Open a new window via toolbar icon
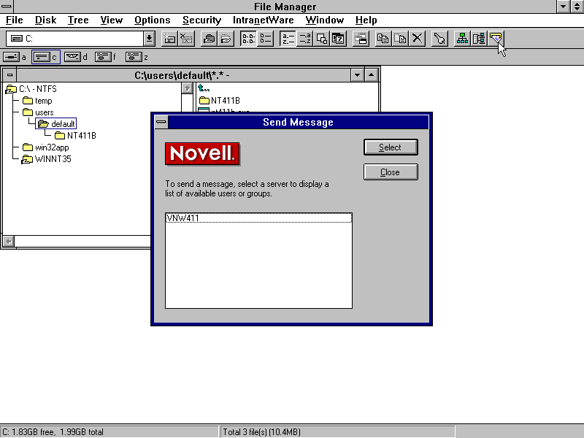Viewport: 584px width, 438px height. (x=361, y=39)
